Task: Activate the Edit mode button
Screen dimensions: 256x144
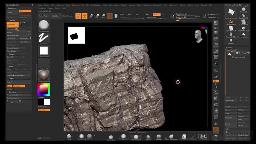Action: (x=78, y=16)
